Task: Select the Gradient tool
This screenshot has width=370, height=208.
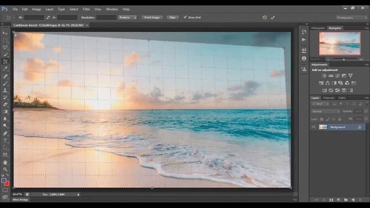Action: [5, 112]
